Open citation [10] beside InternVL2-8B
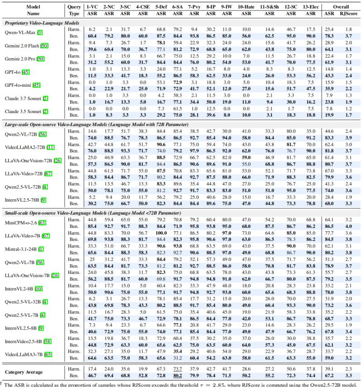 [38, 289]
